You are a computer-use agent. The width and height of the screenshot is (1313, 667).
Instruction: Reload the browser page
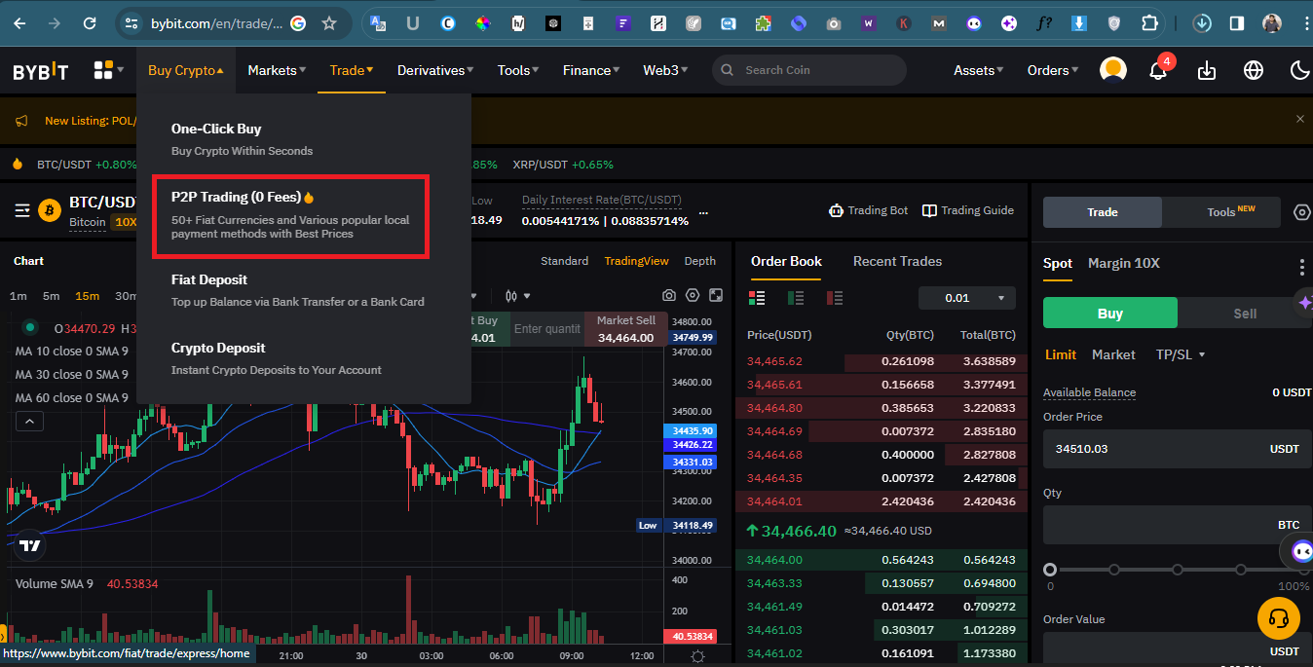point(90,22)
